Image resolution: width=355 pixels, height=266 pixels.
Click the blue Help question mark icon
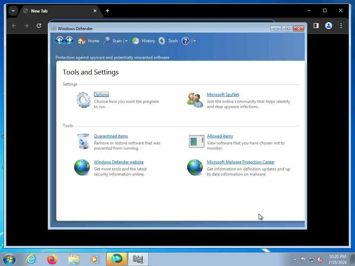tap(185, 41)
